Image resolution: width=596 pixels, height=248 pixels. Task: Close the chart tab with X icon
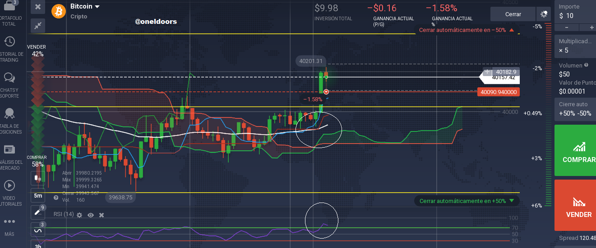click(38, 7)
